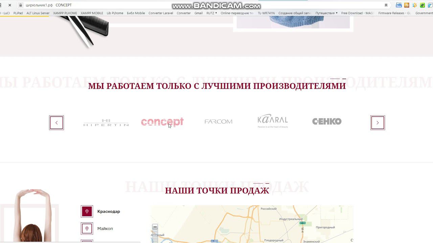Open the PLiPad bookmark

point(18,13)
